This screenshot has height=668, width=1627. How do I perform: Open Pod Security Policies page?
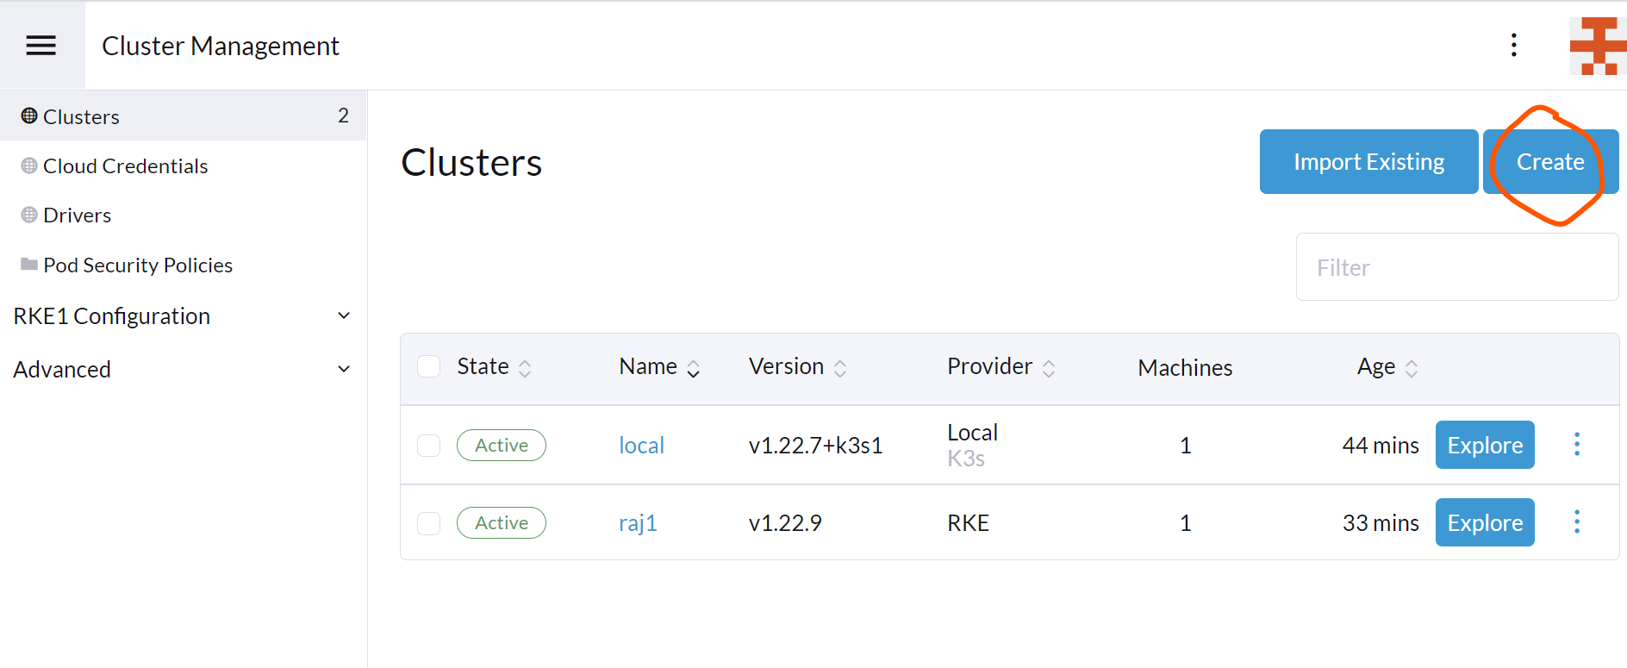pos(138,265)
